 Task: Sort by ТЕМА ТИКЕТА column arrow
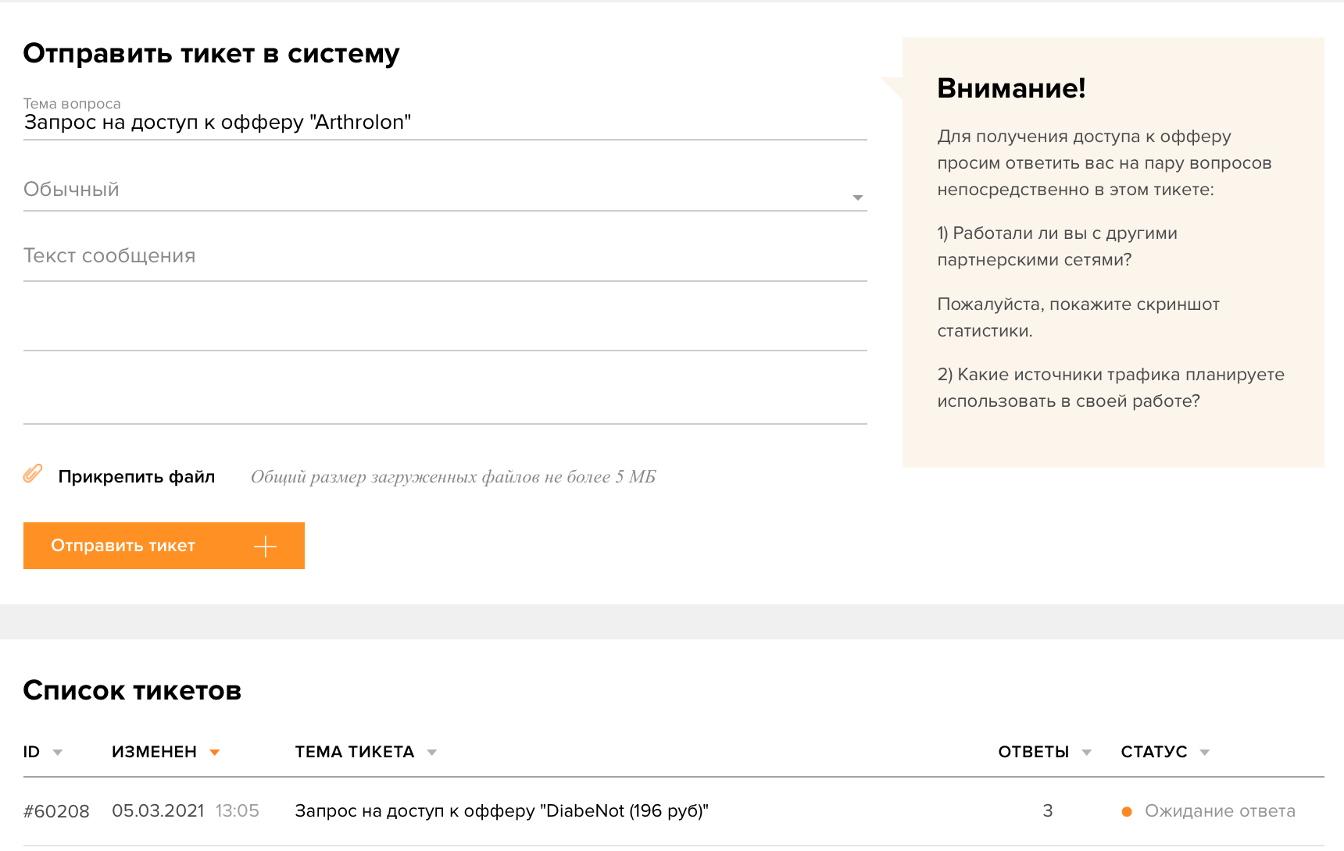click(x=432, y=753)
